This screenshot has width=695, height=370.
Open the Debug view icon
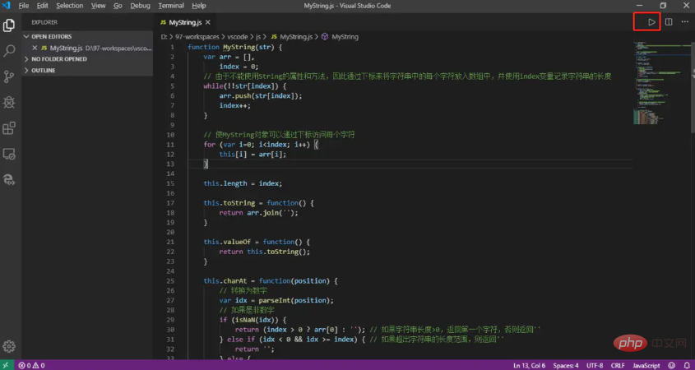tap(10, 102)
